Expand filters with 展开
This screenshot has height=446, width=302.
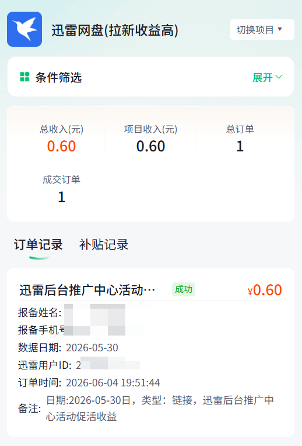click(x=267, y=77)
